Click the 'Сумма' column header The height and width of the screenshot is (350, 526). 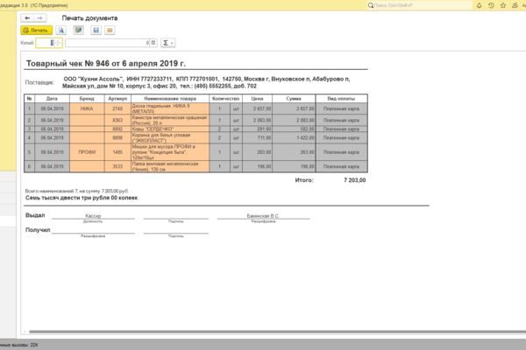coord(294,99)
